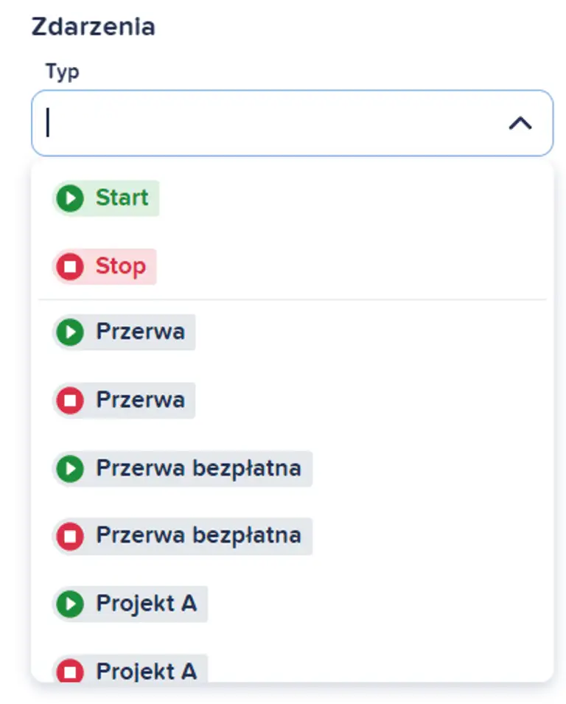Select green Projekt A start entry
Image resolution: width=566 pixels, height=704 pixels.
[147, 604]
